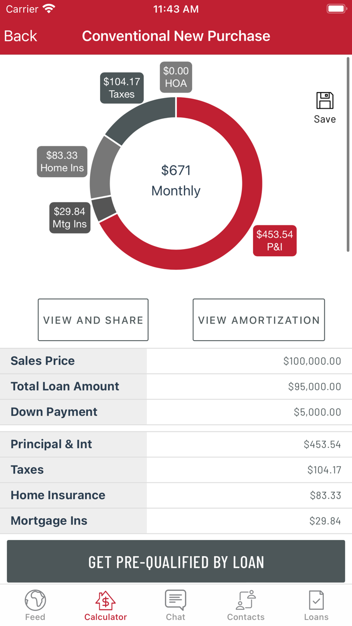Click the Taxes segment label on chart
The width and height of the screenshot is (352, 626).
click(x=121, y=88)
